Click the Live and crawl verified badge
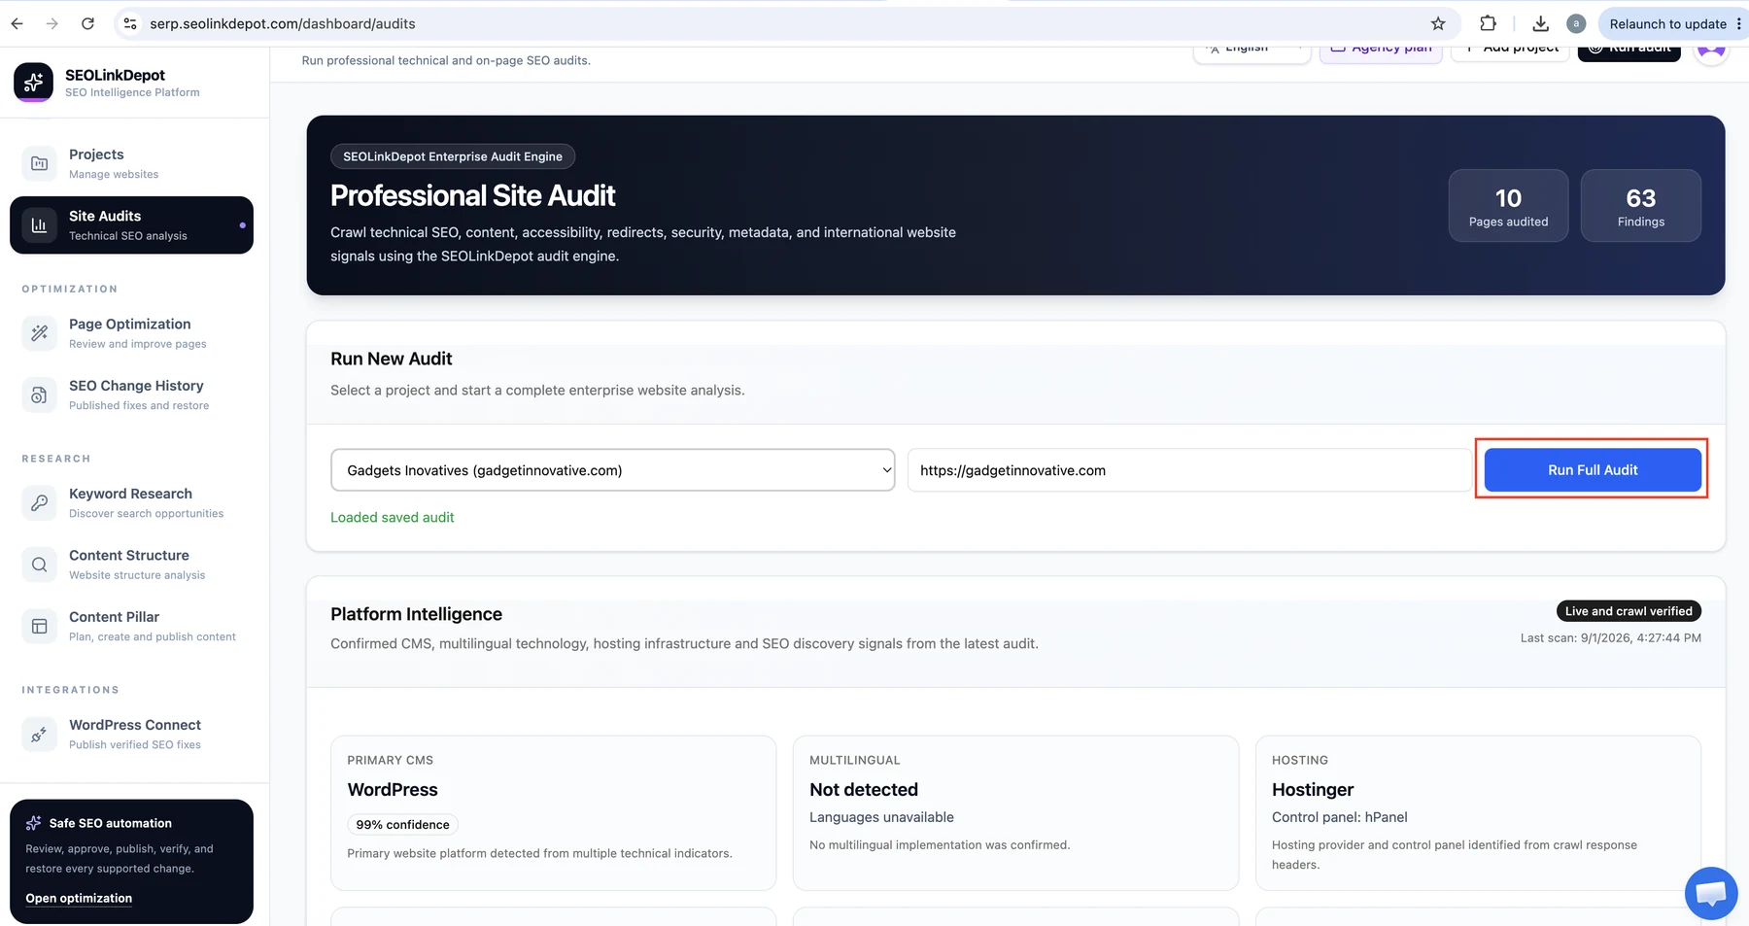The image size is (1749, 926). tap(1629, 611)
